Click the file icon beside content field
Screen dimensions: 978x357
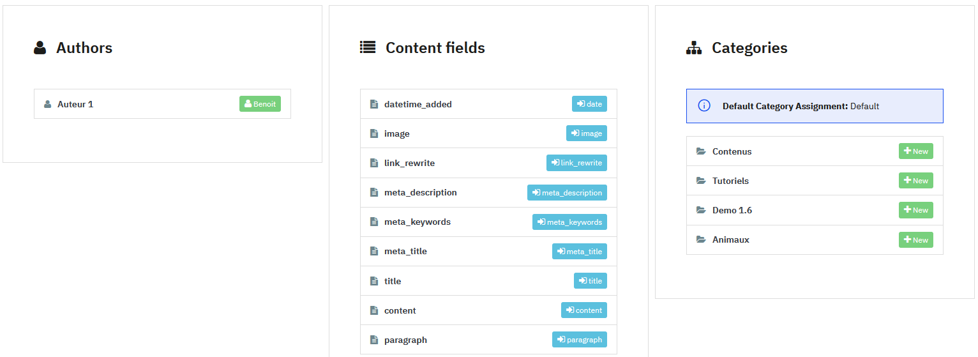tap(374, 310)
